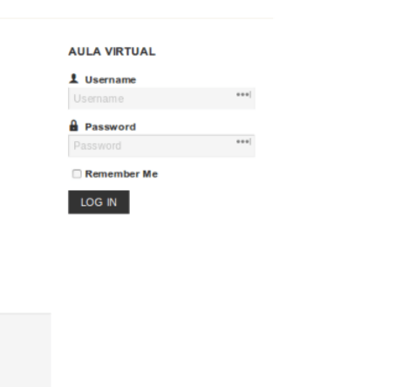
Task: Tick the Remember Me checkbox
Action: [x=77, y=173]
